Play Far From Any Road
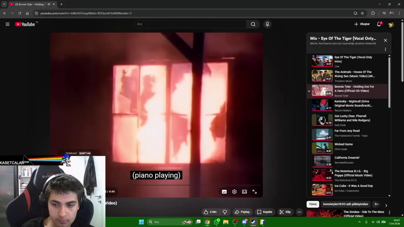The width and height of the screenshot is (404, 227). (x=347, y=134)
